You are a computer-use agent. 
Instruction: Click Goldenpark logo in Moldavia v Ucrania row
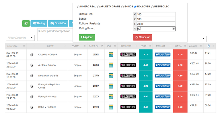pyautogui.click(x=128, y=76)
